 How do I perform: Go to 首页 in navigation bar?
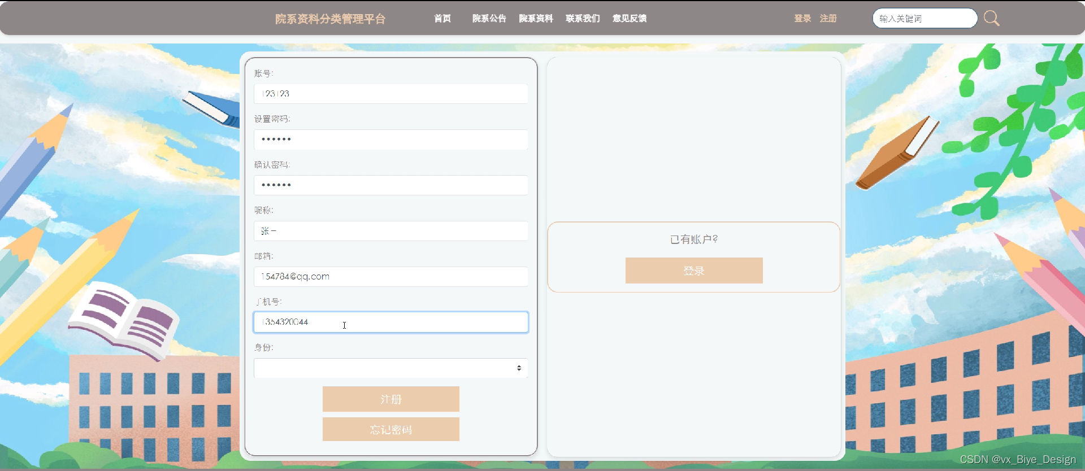(442, 19)
